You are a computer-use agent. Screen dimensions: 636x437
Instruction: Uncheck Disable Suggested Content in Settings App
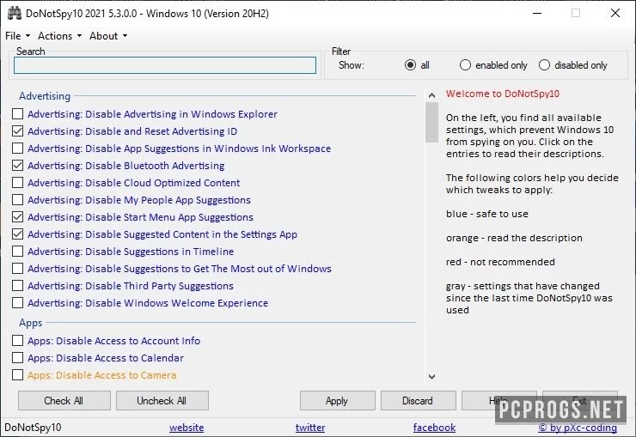[17, 234]
